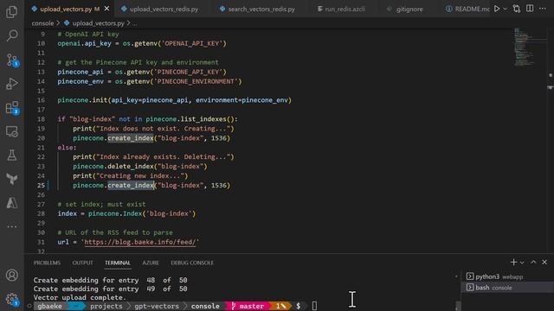Close the upload_vectors.py tab

click(106, 9)
